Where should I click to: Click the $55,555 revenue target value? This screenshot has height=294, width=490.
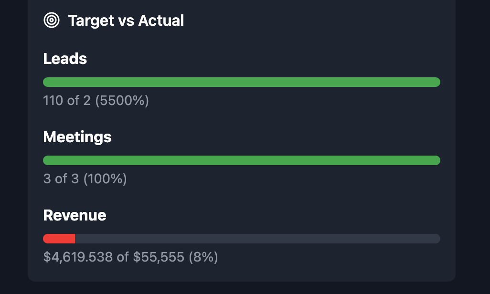(159, 257)
